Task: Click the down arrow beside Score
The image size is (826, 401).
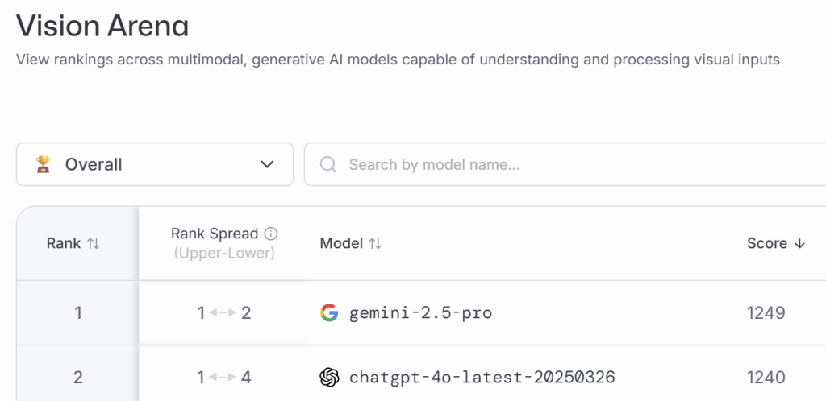Action: pyautogui.click(x=799, y=243)
